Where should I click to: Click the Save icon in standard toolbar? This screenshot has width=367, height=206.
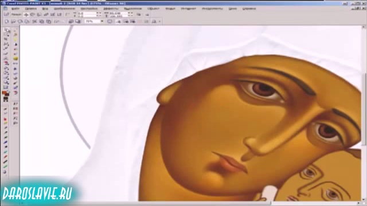click(x=21, y=22)
